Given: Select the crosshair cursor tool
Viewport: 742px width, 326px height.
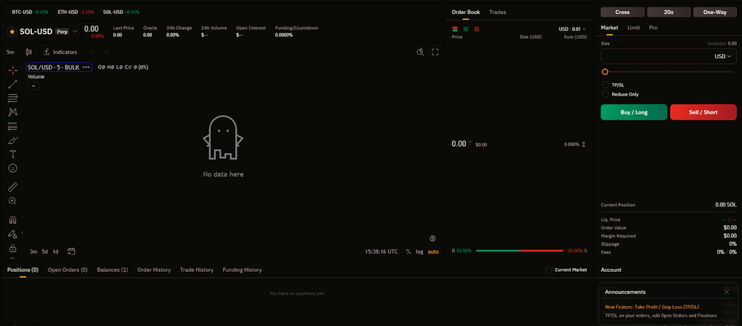Looking at the screenshot, I should pos(13,71).
